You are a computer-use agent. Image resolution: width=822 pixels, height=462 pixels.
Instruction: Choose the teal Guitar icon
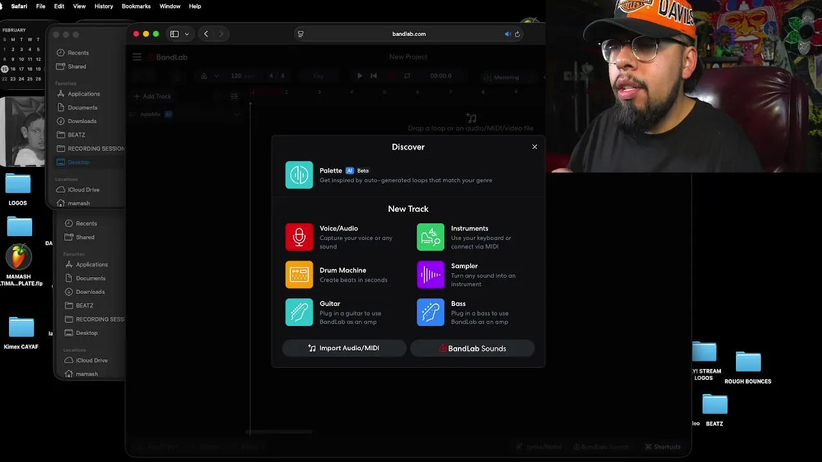[299, 312]
